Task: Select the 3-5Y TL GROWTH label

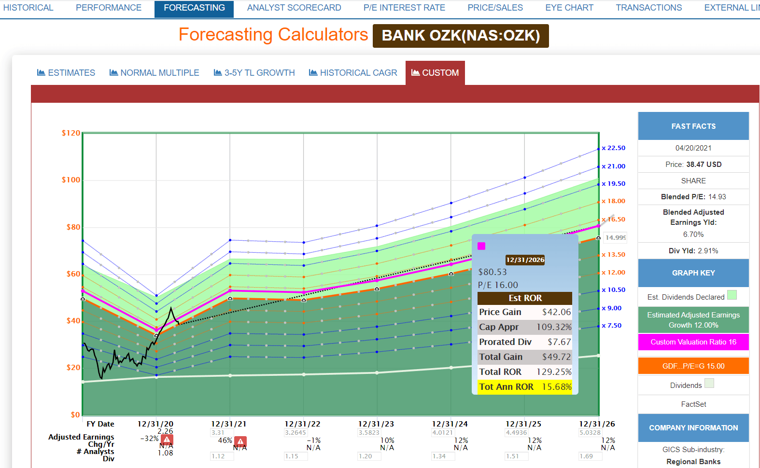Action: tap(260, 73)
